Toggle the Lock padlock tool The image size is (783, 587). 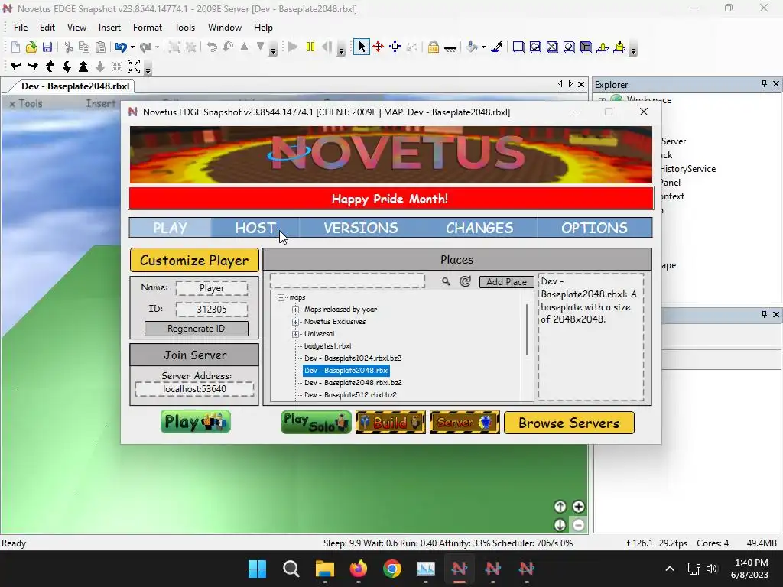coord(433,47)
